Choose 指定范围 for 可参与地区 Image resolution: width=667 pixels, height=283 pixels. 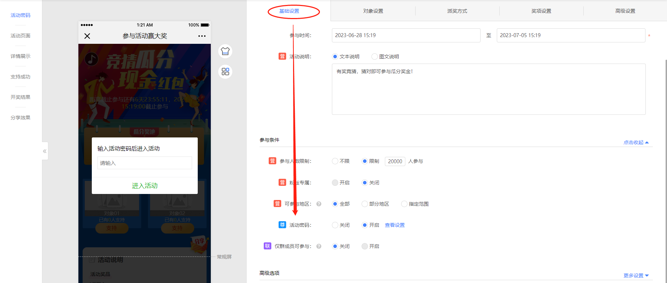coord(404,204)
